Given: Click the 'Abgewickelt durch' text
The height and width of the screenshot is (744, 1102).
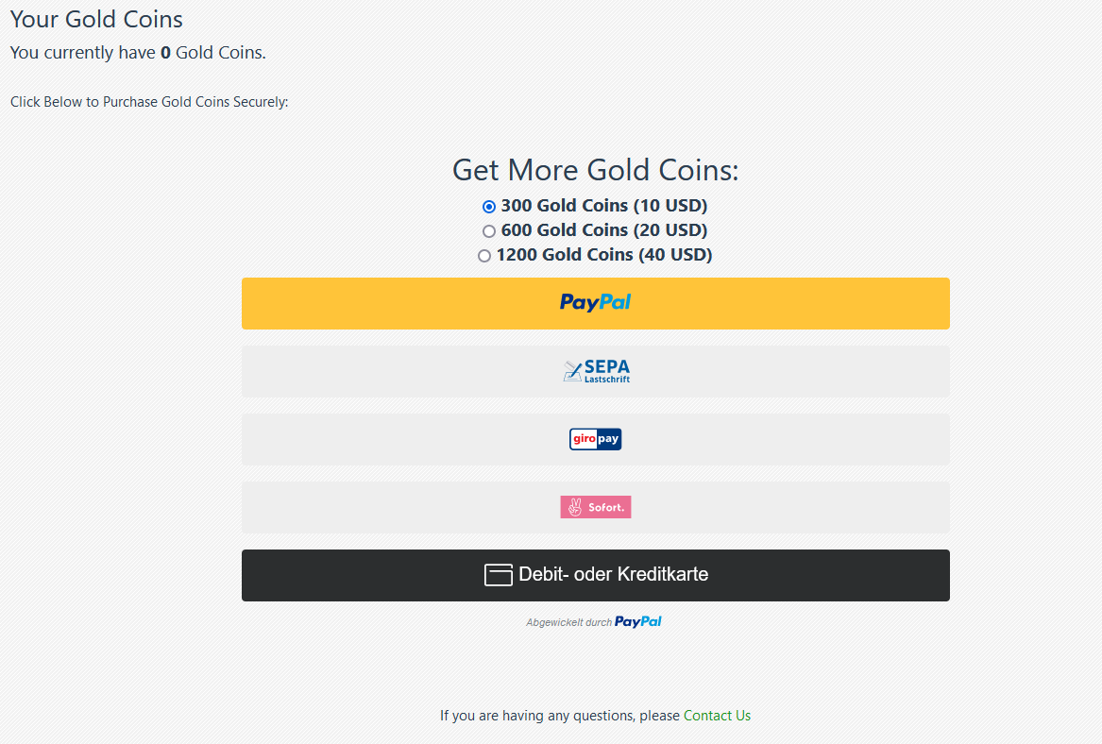Looking at the screenshot, I should point(568,623).
